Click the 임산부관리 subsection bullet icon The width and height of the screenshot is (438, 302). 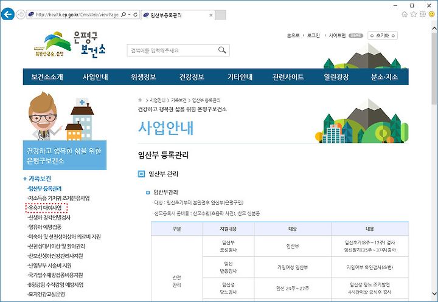pyautogui.click(x=148, y=193)
